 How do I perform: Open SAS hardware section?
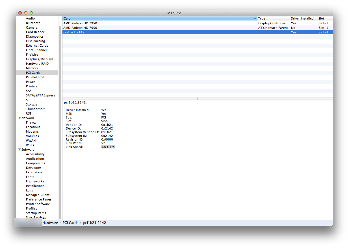29,91
